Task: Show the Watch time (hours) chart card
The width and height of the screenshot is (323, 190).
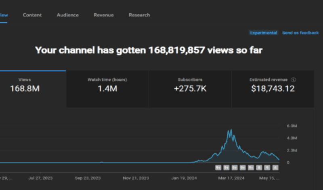Action: tap(107, 89)
